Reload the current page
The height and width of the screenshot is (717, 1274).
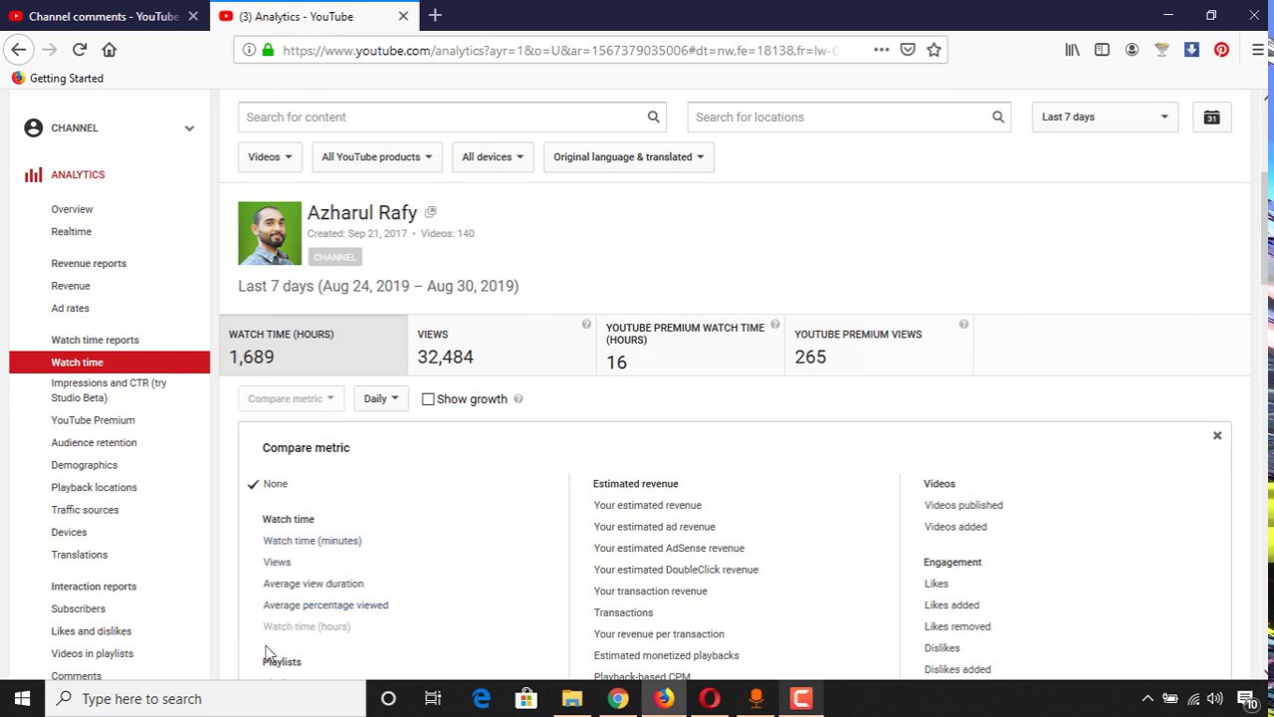click(x=80, y=50)
